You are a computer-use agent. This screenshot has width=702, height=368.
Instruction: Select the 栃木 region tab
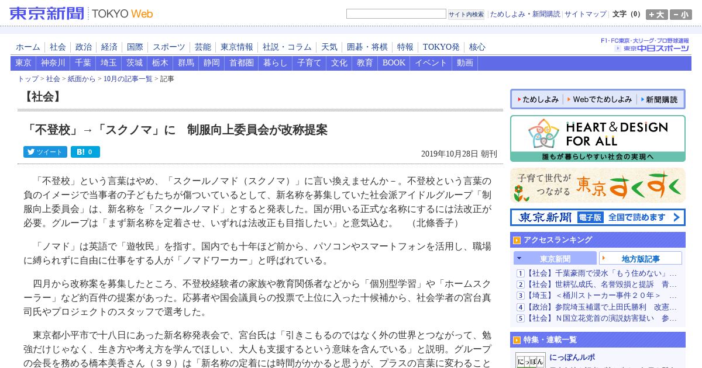(x=160, y=63)
